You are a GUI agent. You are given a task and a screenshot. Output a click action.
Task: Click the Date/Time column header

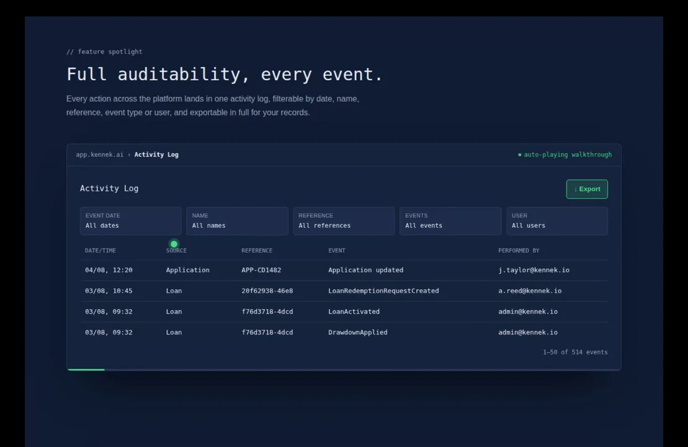[101, 250]
